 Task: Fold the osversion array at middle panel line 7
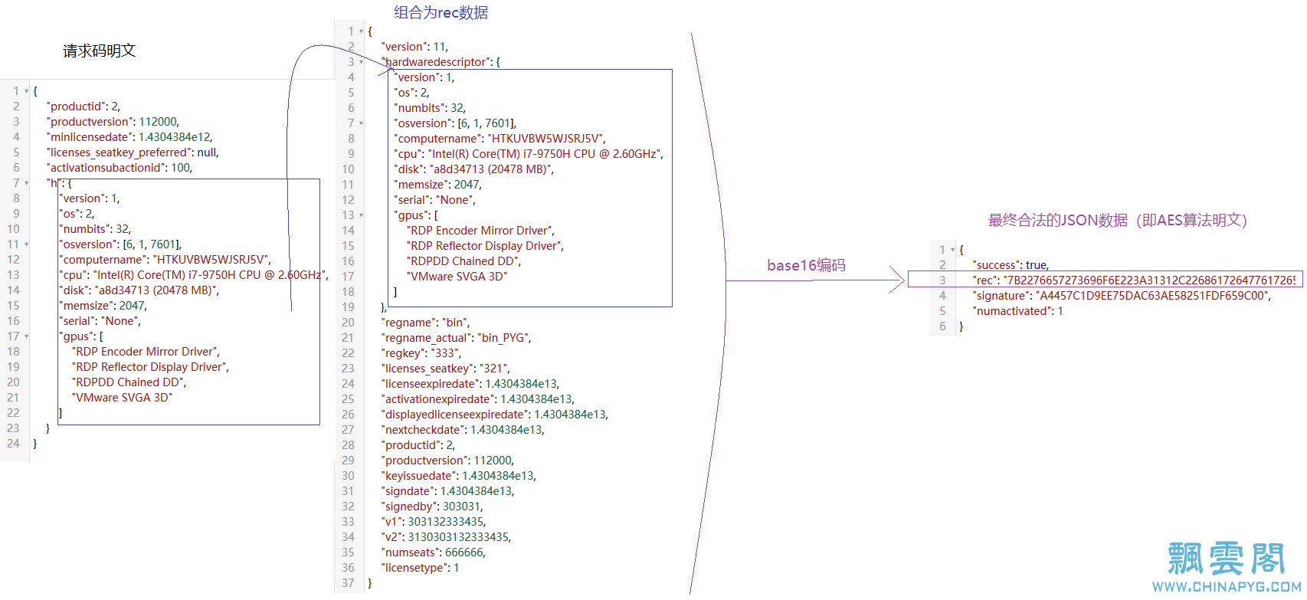click(x=361, y=123)
